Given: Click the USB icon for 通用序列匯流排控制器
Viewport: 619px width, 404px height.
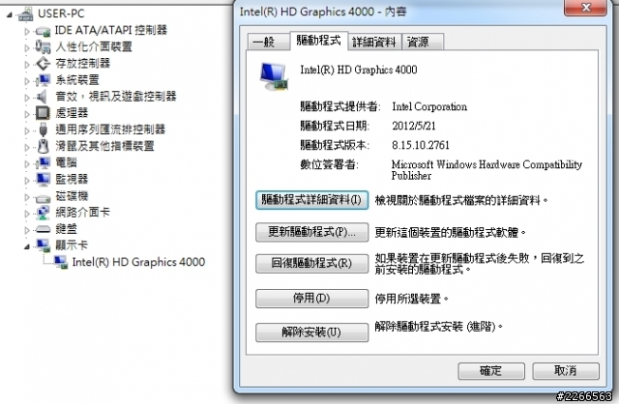Looking at the screenshot, I should (43, 130).
